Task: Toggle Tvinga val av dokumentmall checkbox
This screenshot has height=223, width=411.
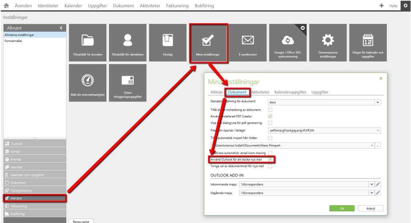Action: 270,166
